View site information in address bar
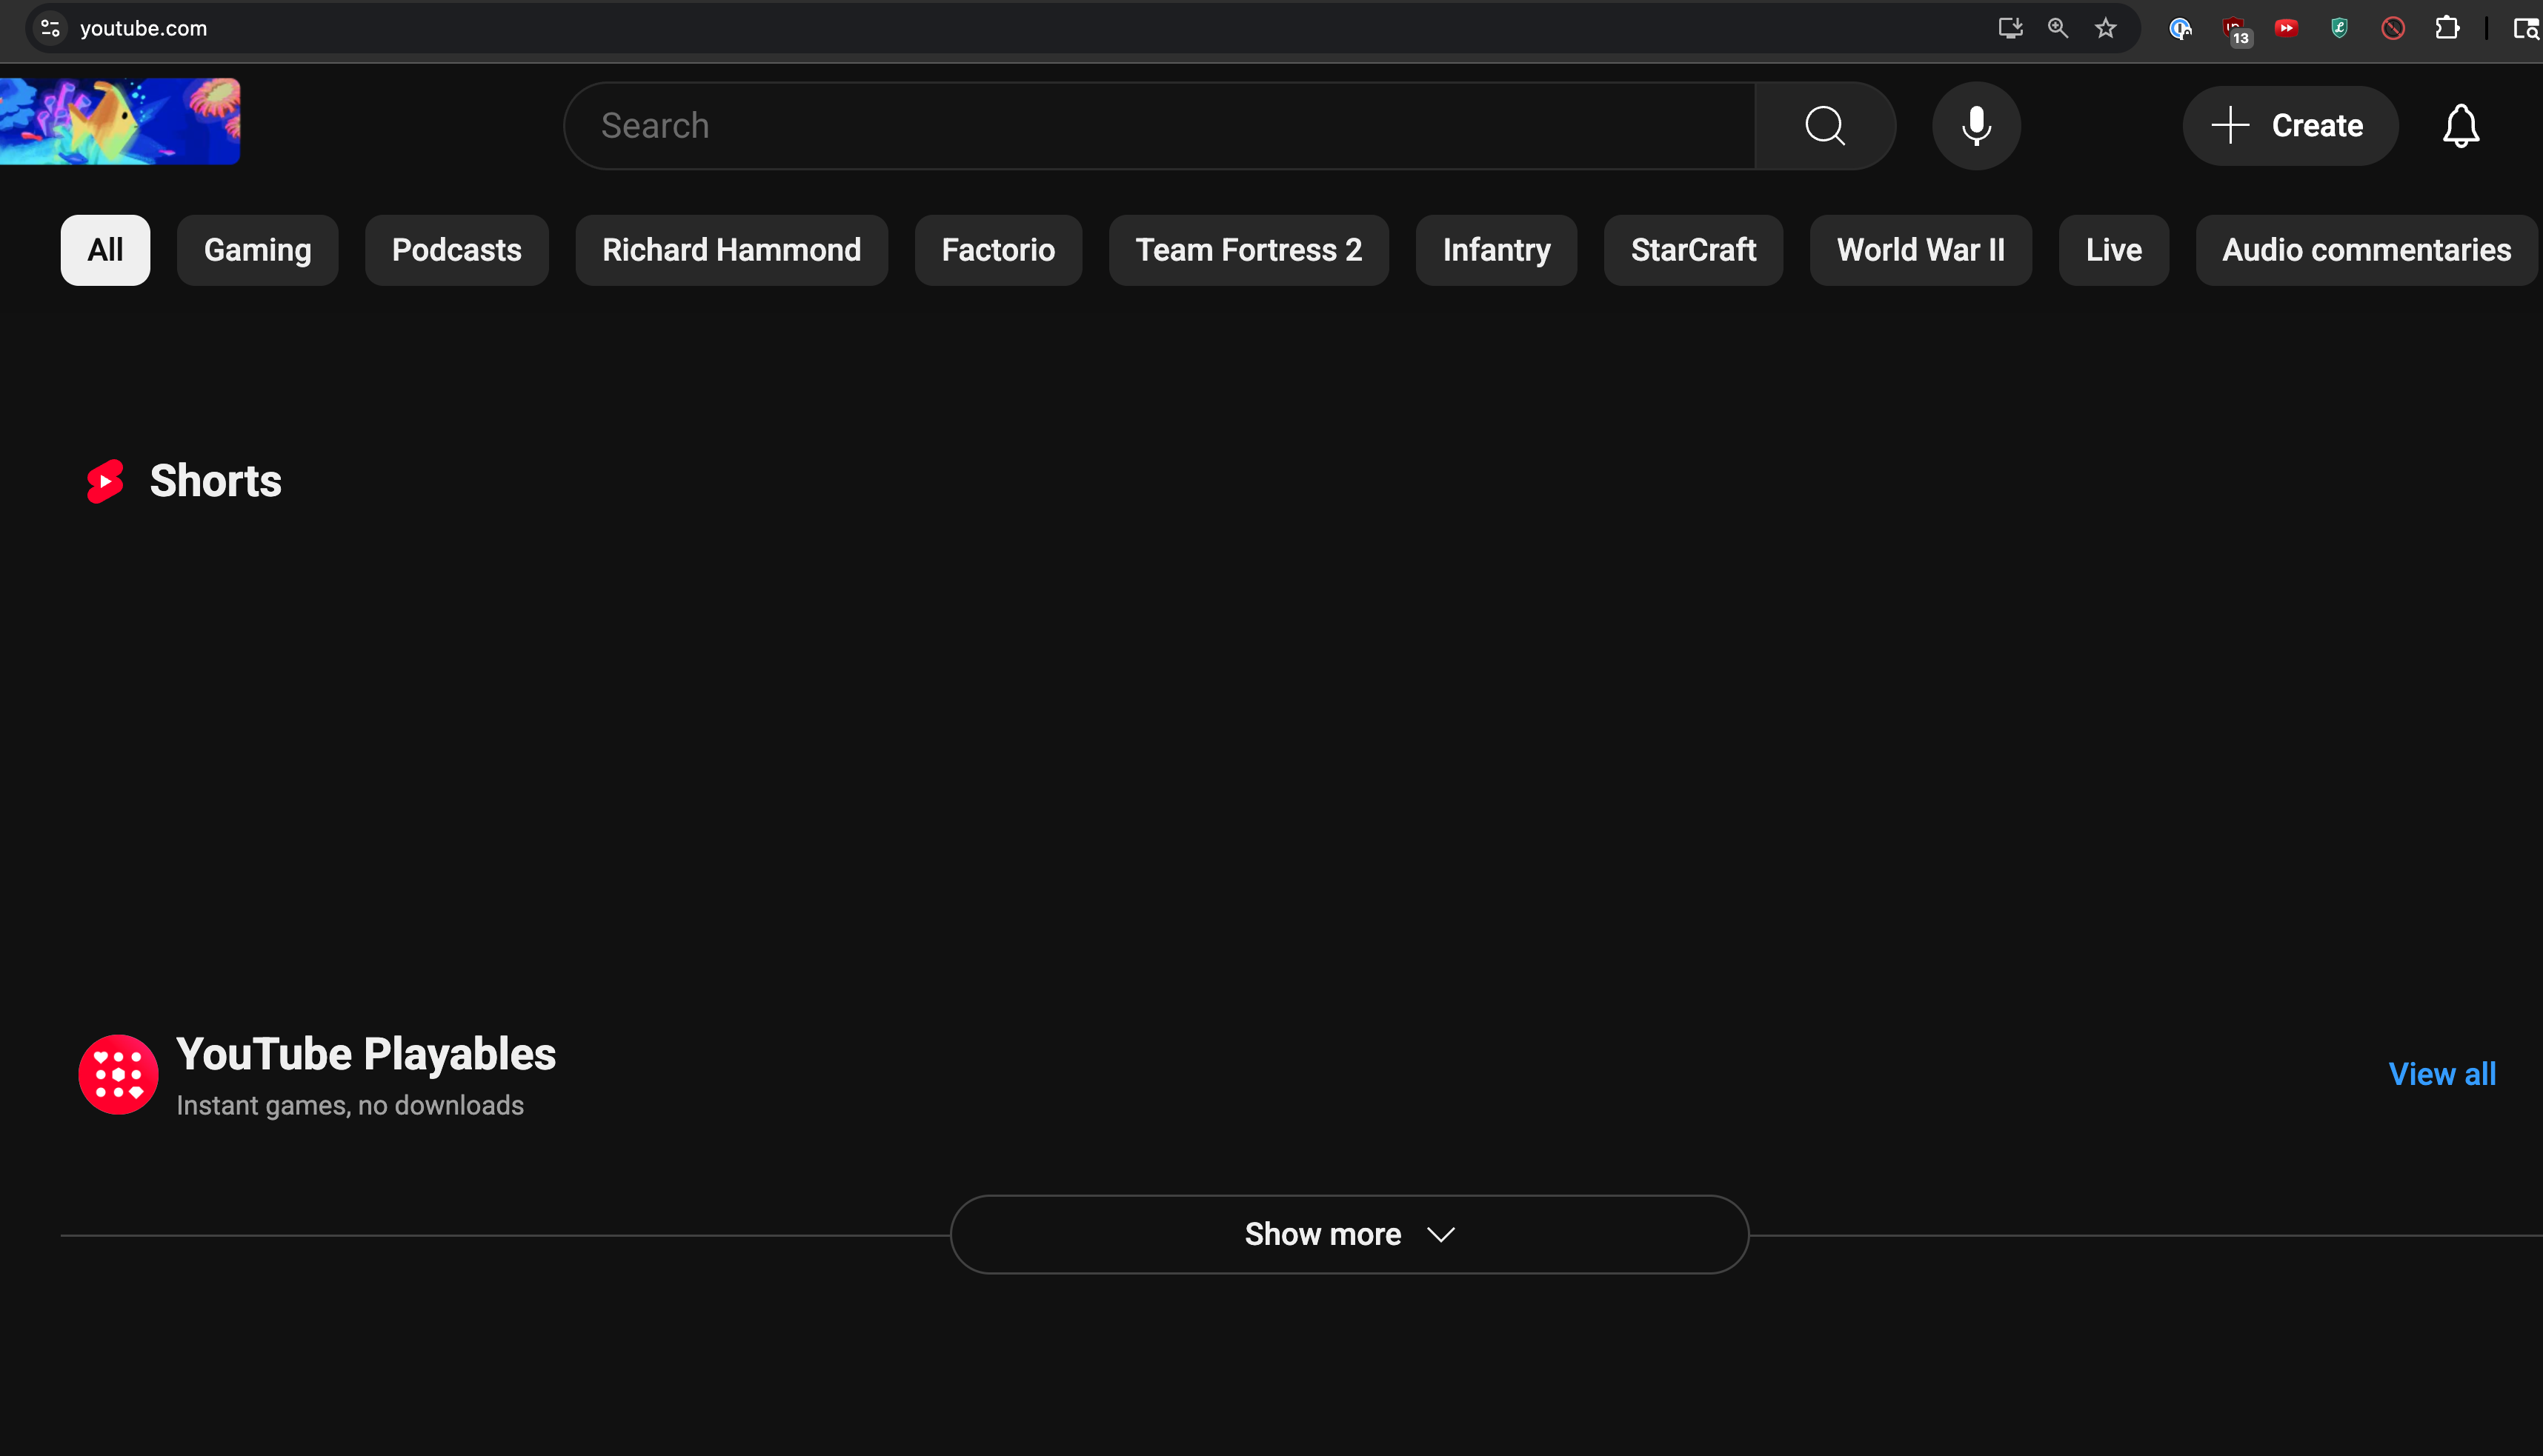This screenshot has height=1456, width=2543. (x=51, y=29)
